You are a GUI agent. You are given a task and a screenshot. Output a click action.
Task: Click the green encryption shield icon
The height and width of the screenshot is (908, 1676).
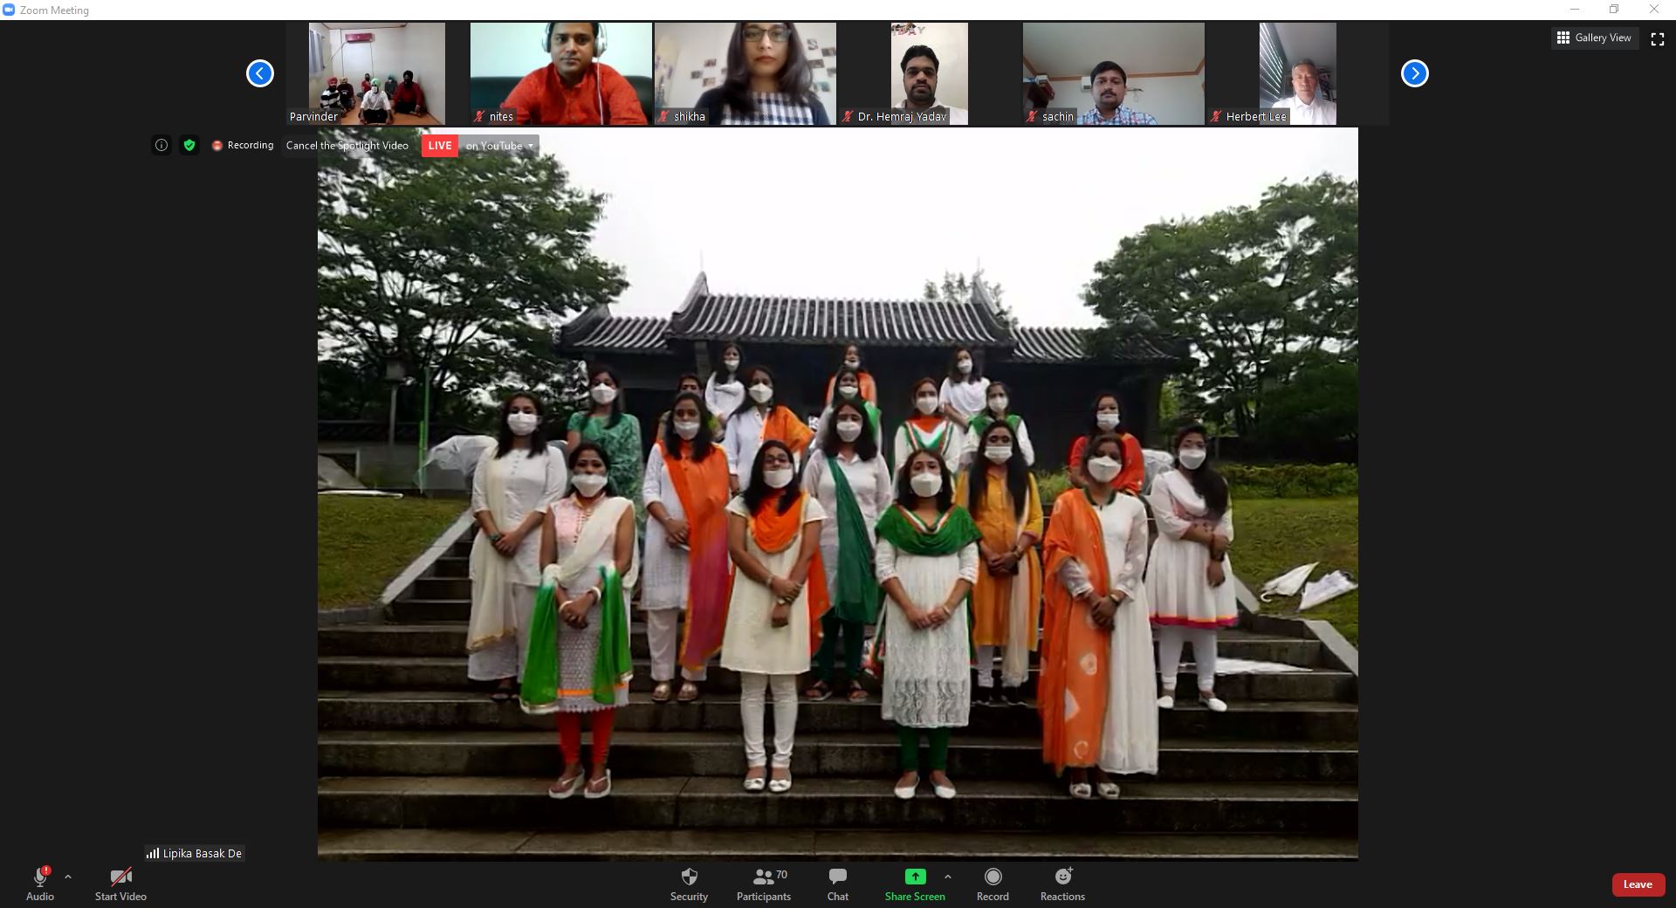tap(189, 146)
